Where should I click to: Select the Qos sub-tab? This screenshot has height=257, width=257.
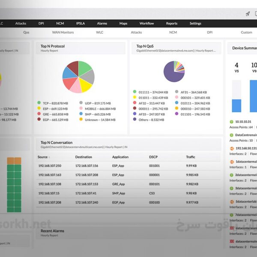[x=27, y=33]
